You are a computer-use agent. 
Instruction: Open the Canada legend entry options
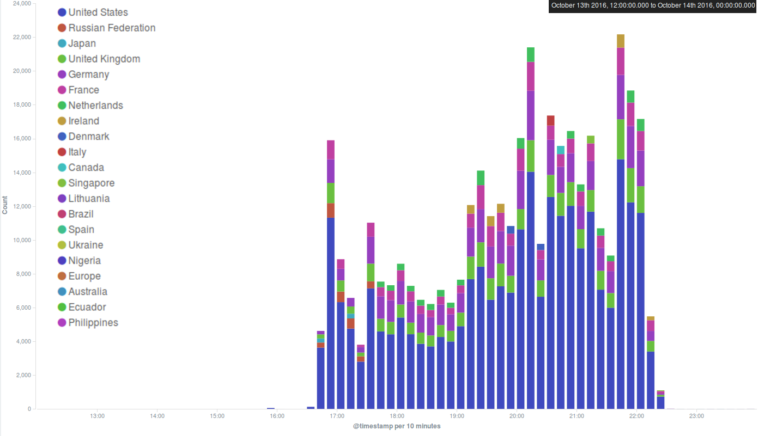86,168
